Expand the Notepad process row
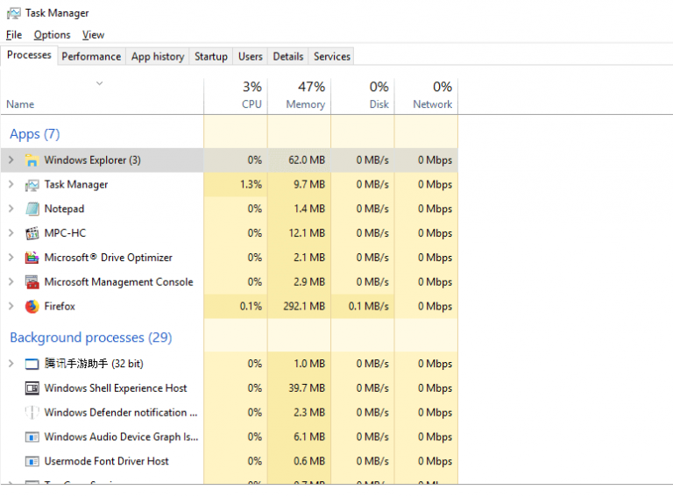The height and width of the screenshot is (497, 673). [x=11, y=209]
